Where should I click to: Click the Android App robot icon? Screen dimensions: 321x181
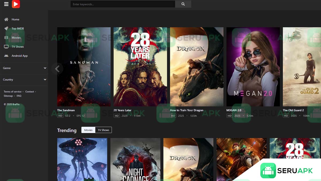coord(6,56)
